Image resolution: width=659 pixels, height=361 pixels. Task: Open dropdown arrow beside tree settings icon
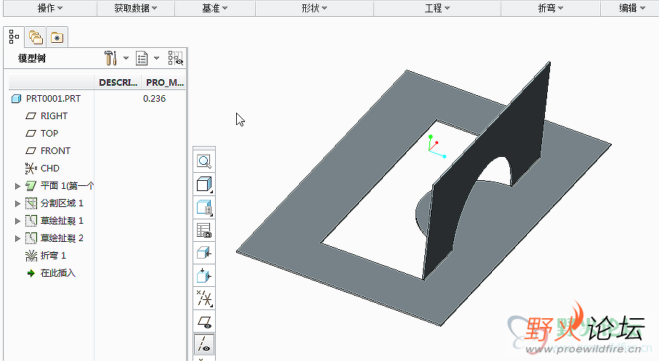coord(126,58)
